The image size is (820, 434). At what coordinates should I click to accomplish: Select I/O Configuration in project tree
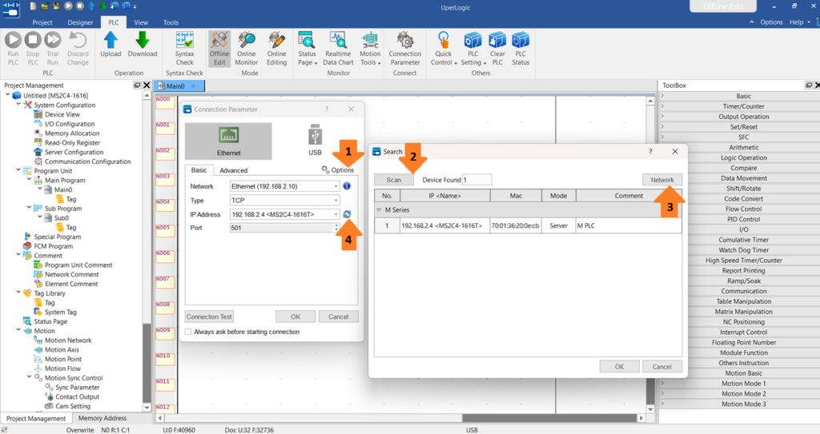(x=70, y=124)
